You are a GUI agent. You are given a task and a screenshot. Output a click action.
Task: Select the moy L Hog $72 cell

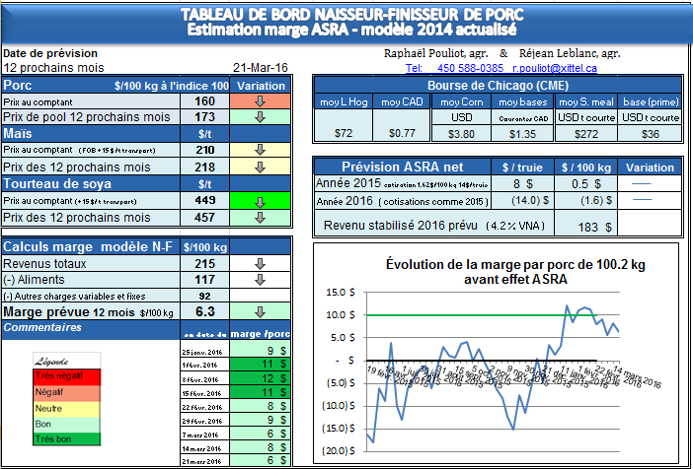click(x=343, y=133)
